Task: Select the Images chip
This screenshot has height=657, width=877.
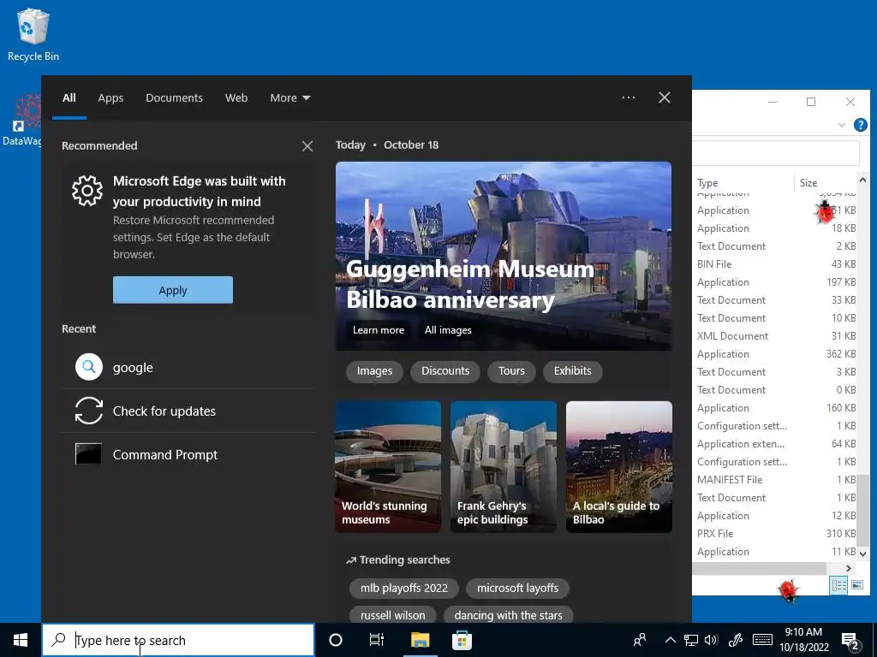Action: (x=374, y=371)
